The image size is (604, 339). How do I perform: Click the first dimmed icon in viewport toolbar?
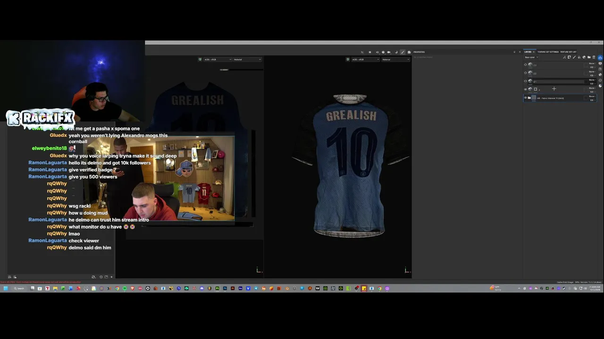click(x=362, y=52)
